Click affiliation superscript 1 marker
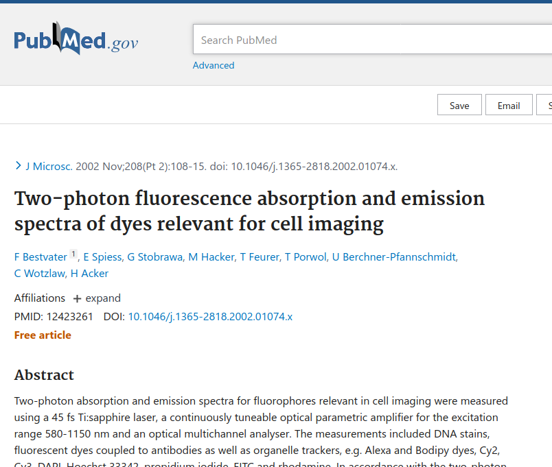 coord(73,254)
